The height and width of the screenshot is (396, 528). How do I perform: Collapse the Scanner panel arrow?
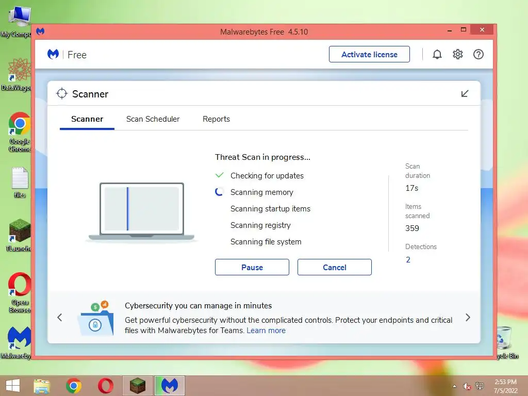pyautogui.click(x=465, y=94)
